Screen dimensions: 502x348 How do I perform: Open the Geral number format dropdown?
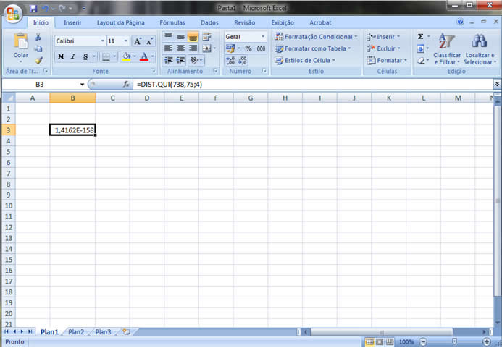(x=263, y=36)
